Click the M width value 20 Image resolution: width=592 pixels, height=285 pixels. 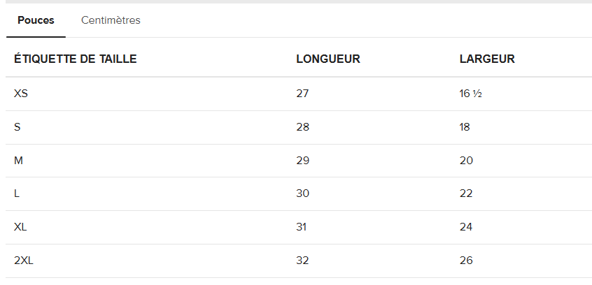click(x=466, y=161)
